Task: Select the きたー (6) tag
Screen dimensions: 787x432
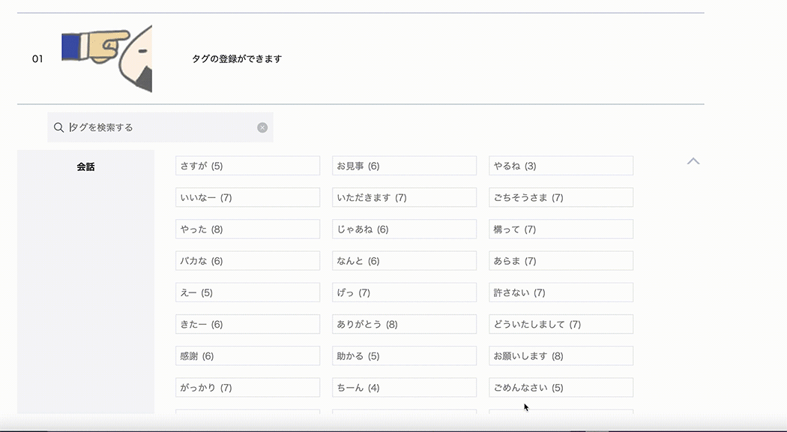Action: (247, 324)
